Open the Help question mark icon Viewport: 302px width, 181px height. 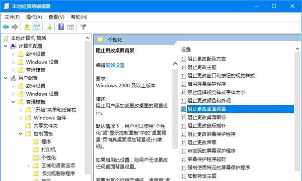[x=61, y=27]
